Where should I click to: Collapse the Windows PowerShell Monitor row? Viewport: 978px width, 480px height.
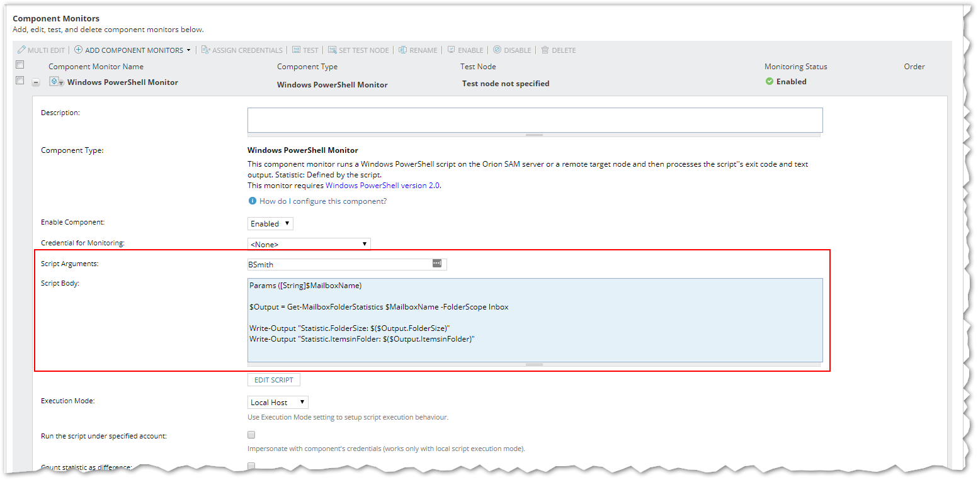click(36, 82)
